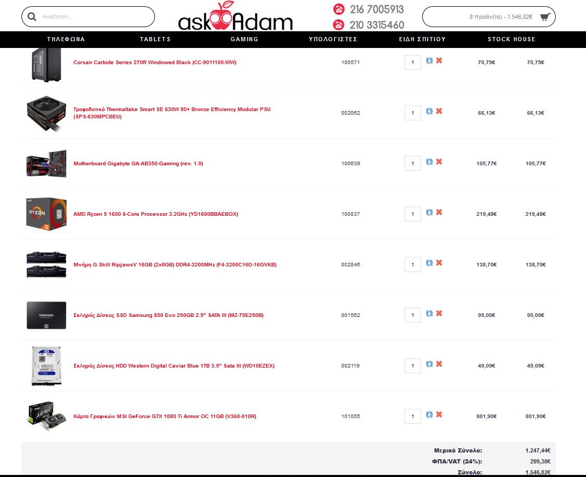Refresh quantity for Corsair Carbide 270R
This screenshot has width=586, height=477.
pos(429,60)
